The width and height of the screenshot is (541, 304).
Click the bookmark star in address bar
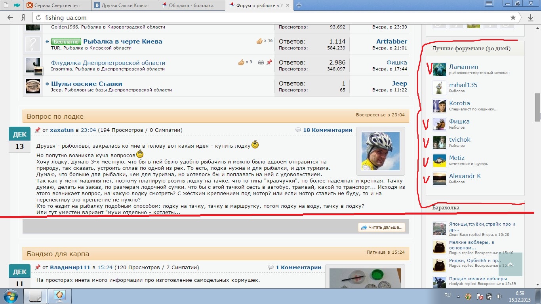(513, 18)
